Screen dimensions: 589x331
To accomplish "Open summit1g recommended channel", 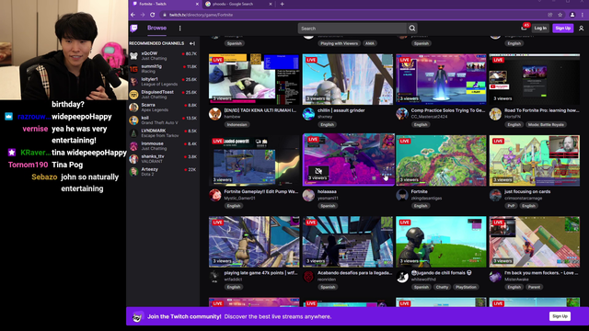I will [163, 69].
